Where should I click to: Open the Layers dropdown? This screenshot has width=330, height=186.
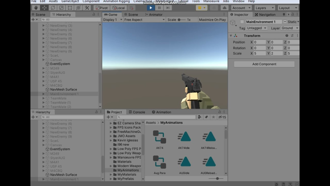coord(265,8)
